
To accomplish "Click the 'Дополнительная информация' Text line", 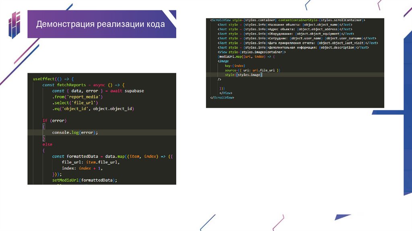I will [293, 47].
